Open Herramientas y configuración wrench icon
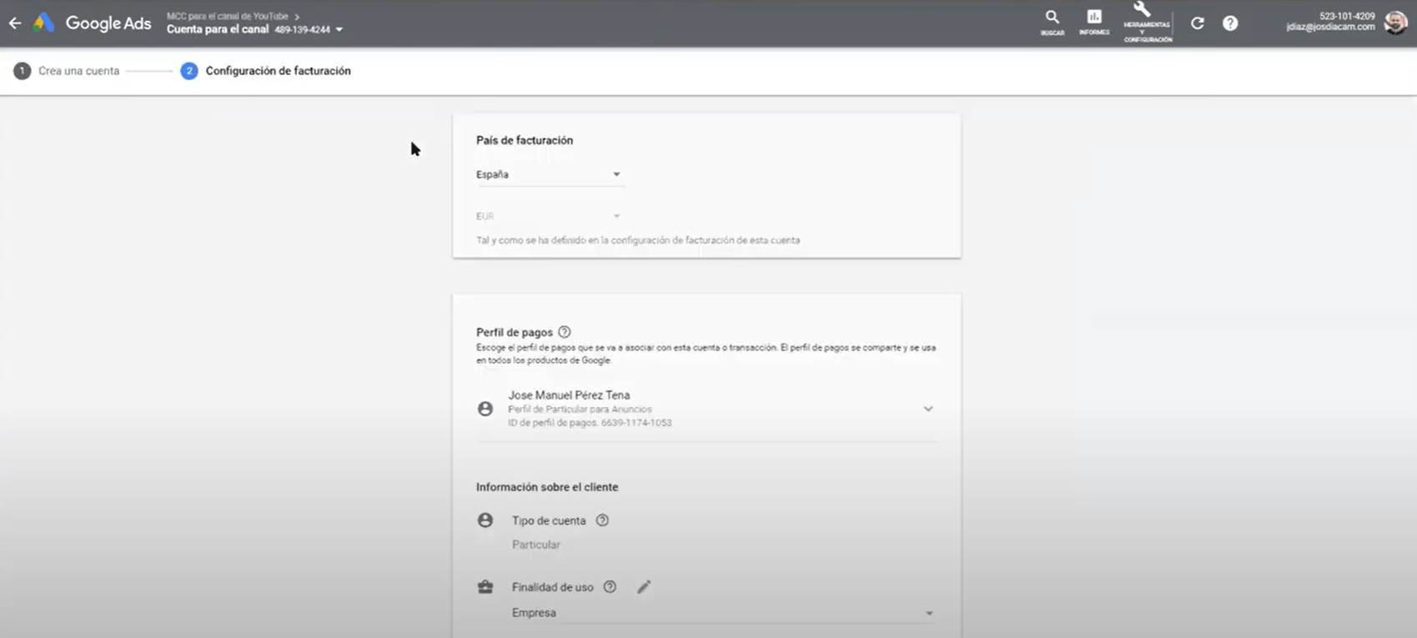The image size is (1417, 638). [1147, 23]
